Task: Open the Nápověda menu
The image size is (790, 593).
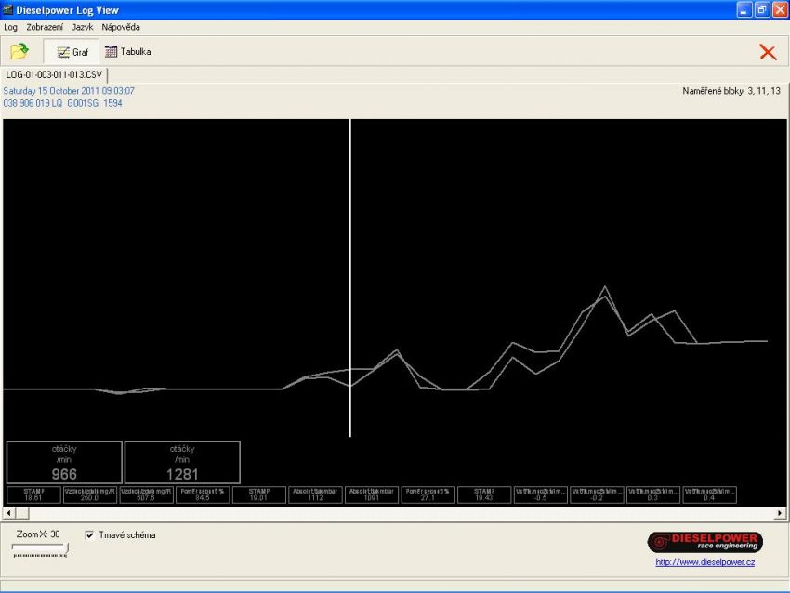Action: (121, 27)
